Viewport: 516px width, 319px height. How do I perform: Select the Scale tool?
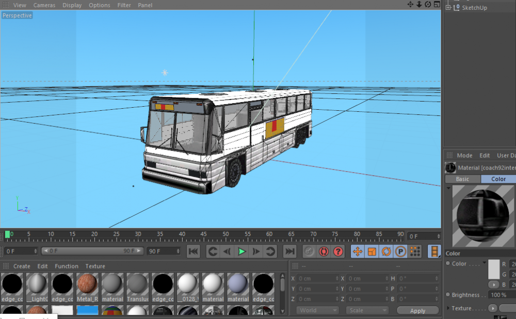(x=373, y=251)
